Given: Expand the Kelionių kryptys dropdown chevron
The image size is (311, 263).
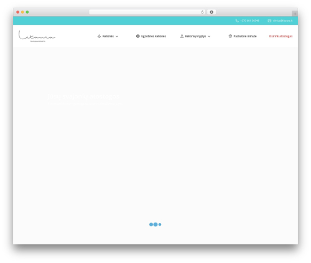Looking at the screenshot, I should [x=209, y=36].
